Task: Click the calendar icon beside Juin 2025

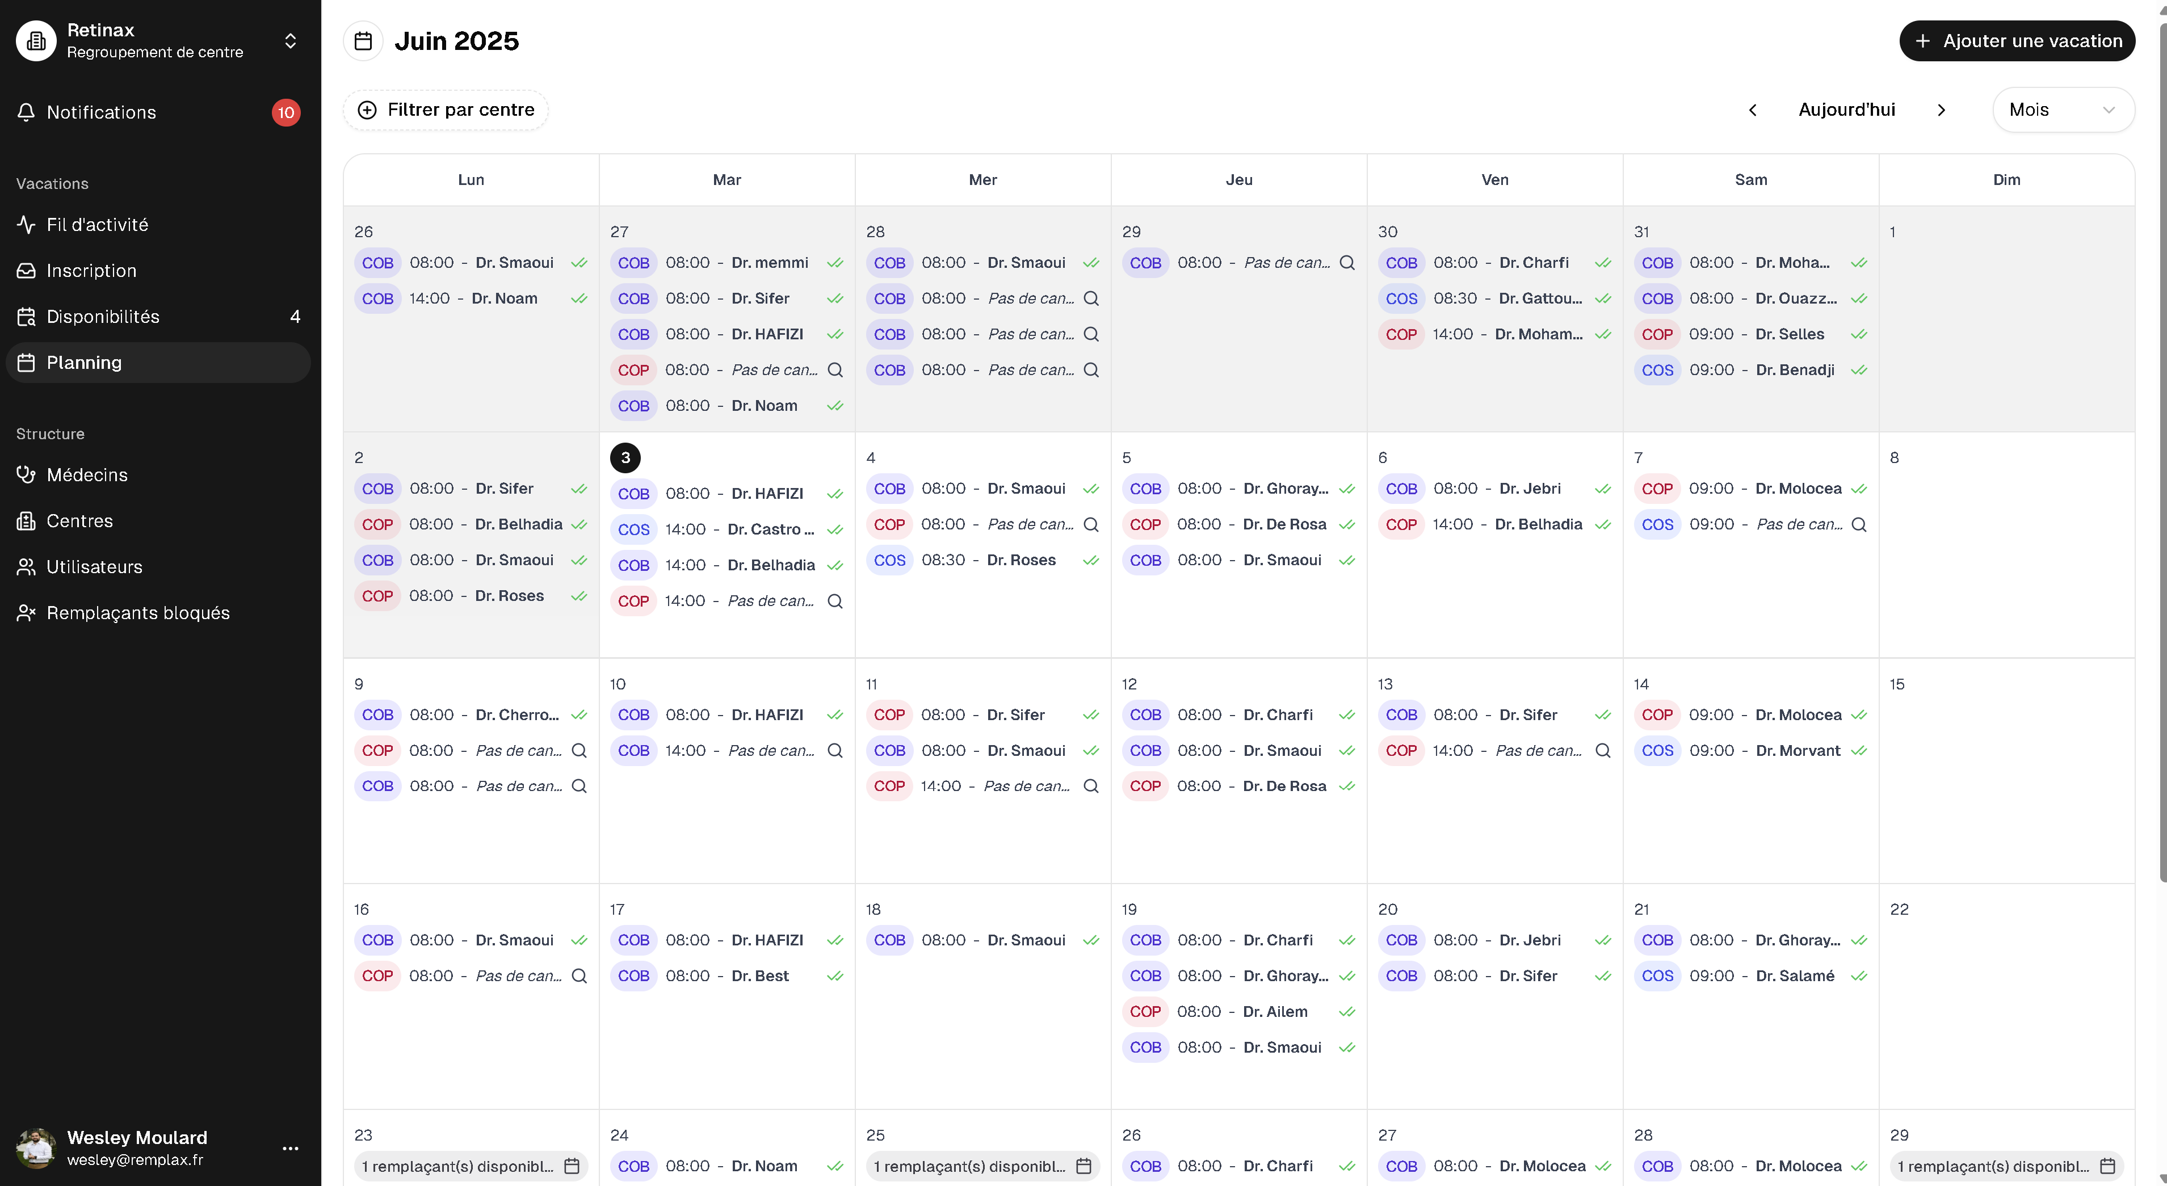Action: click(363, 41)
